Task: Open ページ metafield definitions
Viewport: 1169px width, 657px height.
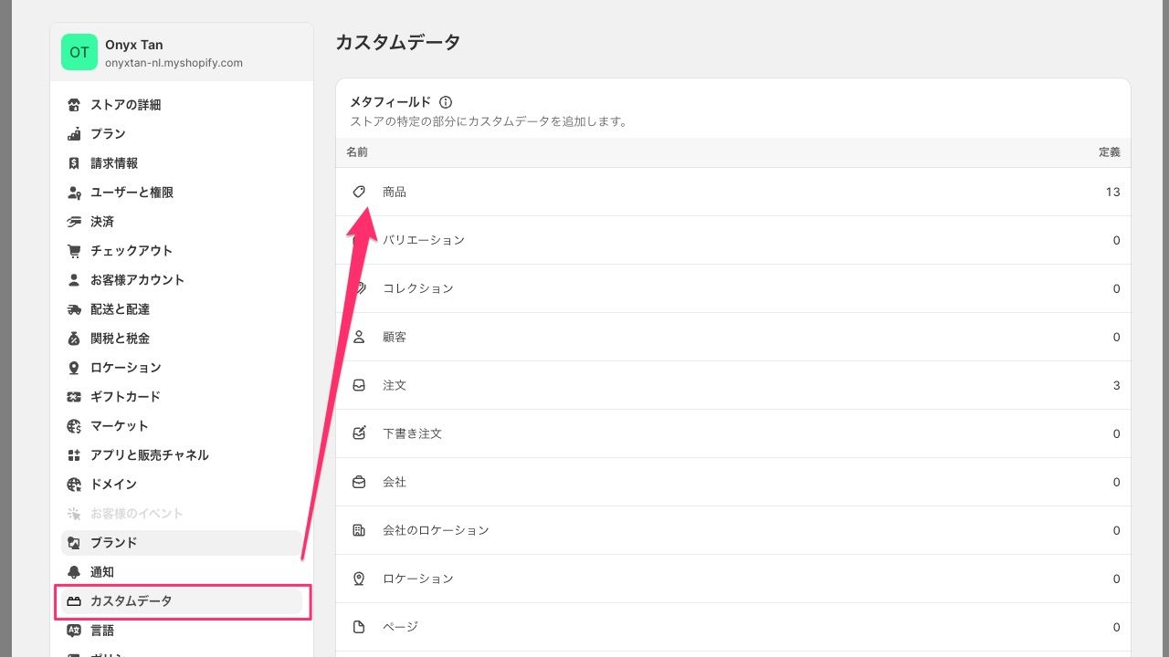Action: tap(733, 627)
